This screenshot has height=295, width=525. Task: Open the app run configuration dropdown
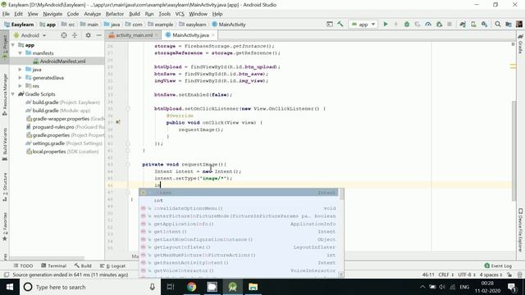[363, 24]
